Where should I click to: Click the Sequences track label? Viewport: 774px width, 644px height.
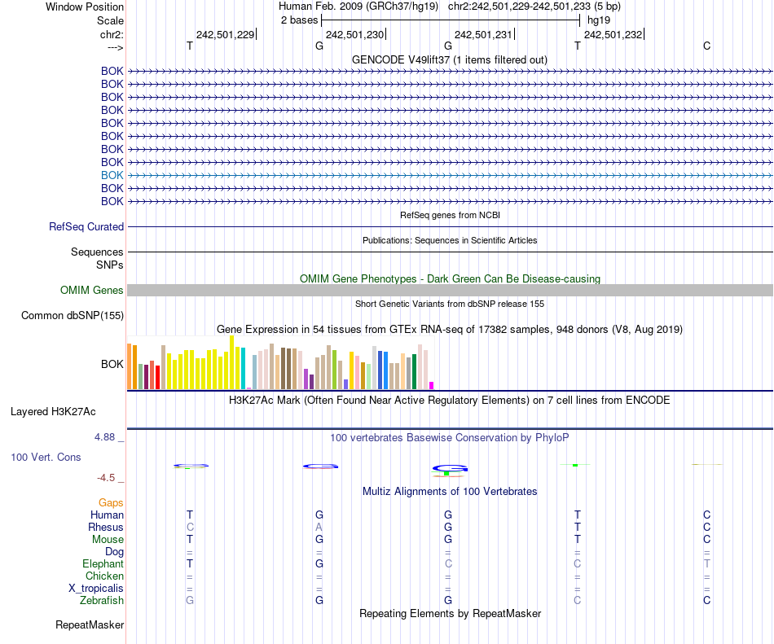[97, 252]
